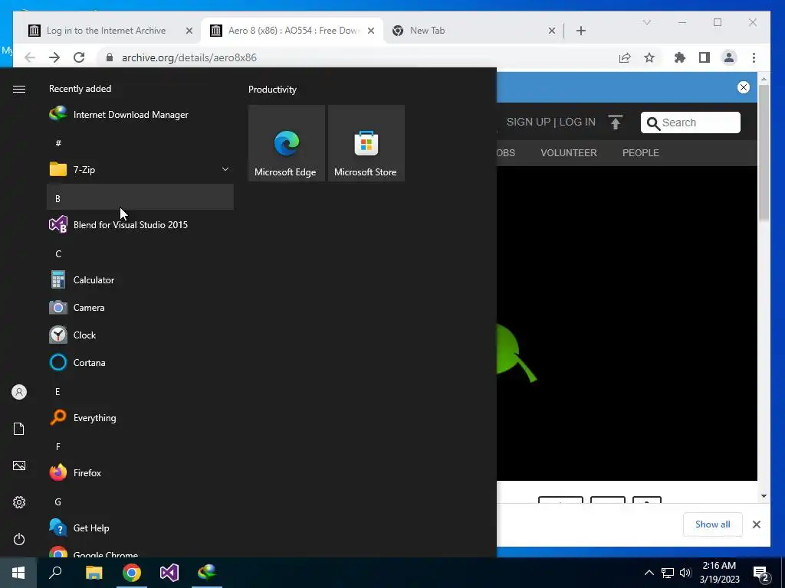Go forward in Chrome
785x588 pixels.
click(54, 57)
